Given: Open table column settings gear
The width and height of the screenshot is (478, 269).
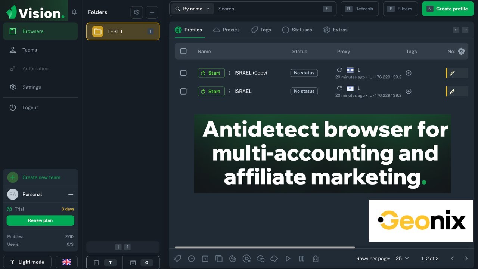Looking at the screenshot, I should pos(462,52).
